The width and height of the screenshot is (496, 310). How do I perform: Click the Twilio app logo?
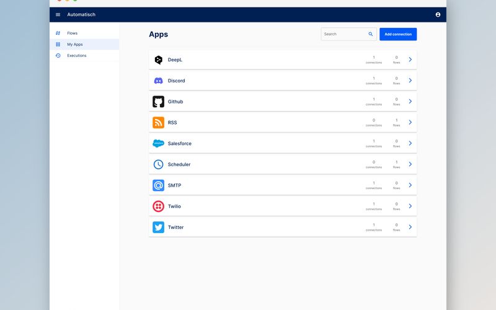click(159, 206)
